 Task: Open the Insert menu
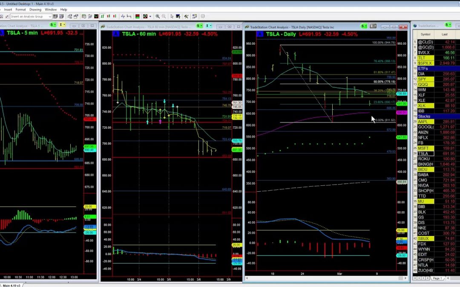[8, 10]
